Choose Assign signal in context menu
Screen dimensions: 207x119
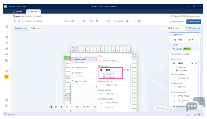click(83, 59)
